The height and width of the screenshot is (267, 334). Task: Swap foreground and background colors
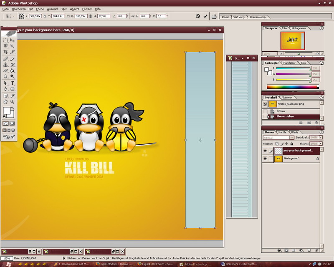click(13, 108)
